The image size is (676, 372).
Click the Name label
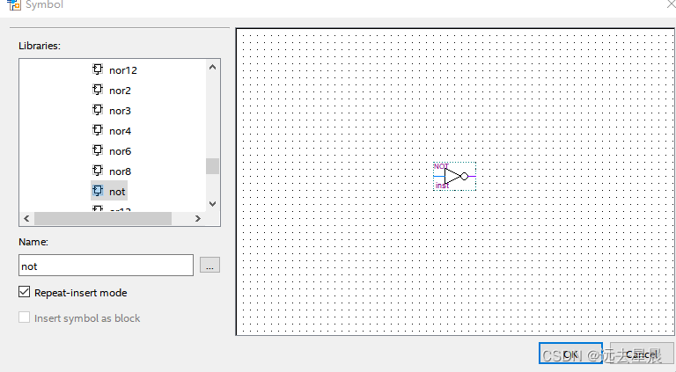click(x=33, y=242)
